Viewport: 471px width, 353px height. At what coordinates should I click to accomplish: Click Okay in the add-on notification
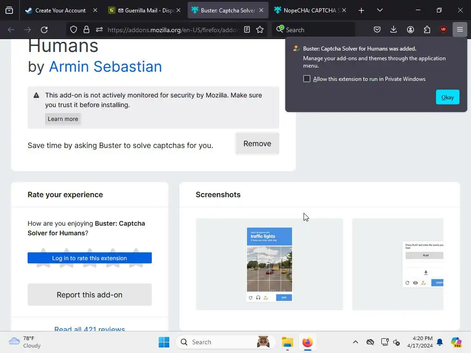pyautogui.click(x=447, y=97)
